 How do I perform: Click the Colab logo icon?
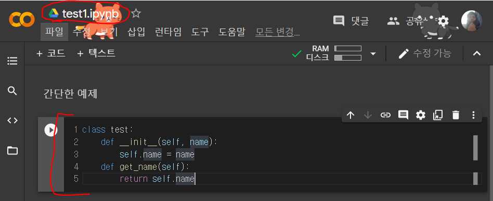21,20
